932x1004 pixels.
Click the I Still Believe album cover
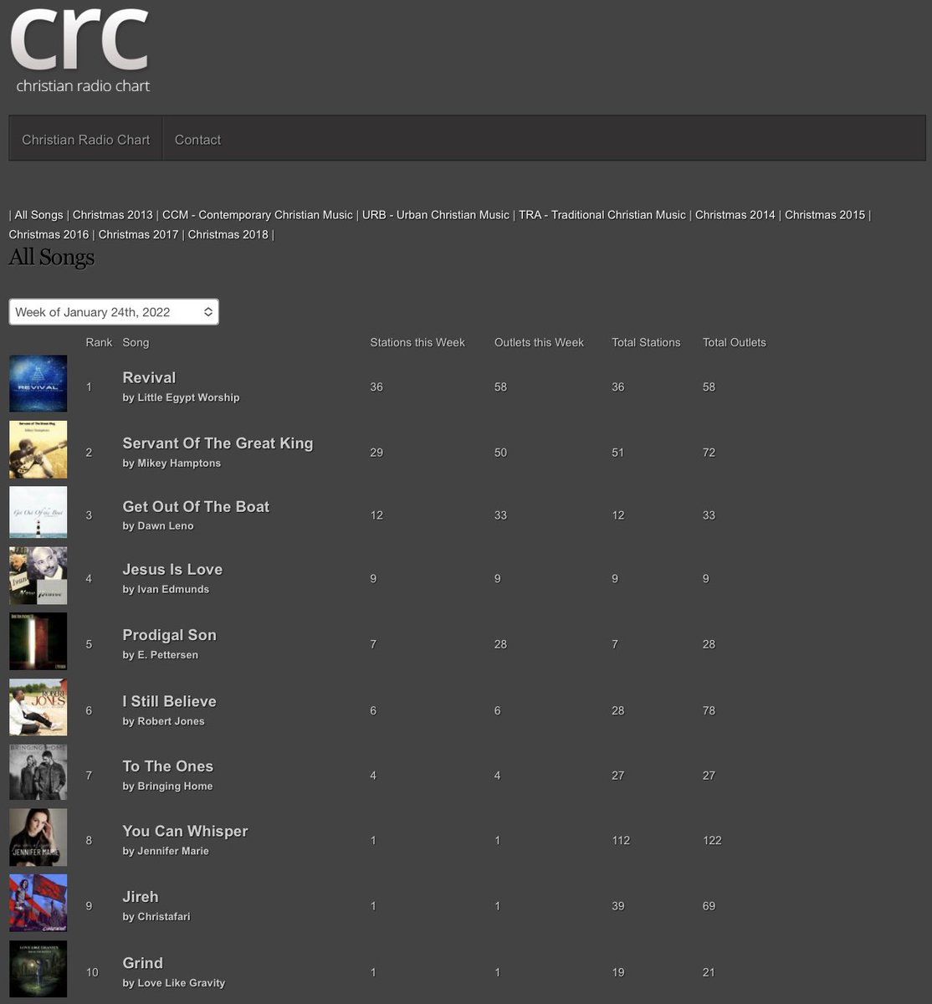tap(38, 706)
